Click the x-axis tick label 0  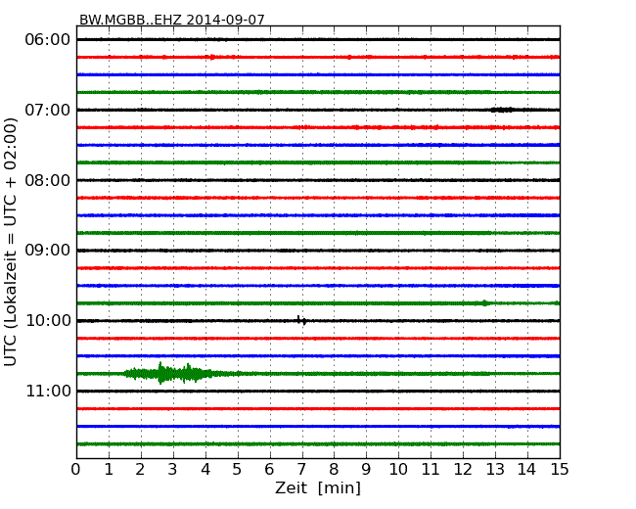coord(76,470)
